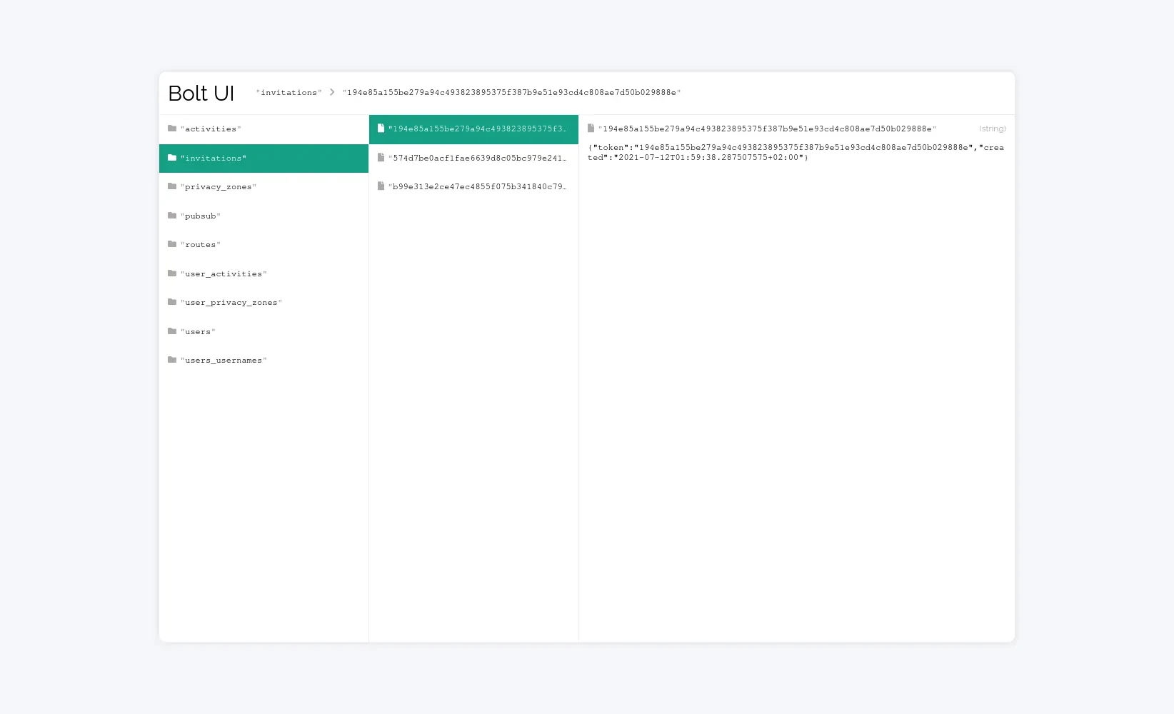
Task: Open the "users_usernames" bucket
Action: point(264,361)
